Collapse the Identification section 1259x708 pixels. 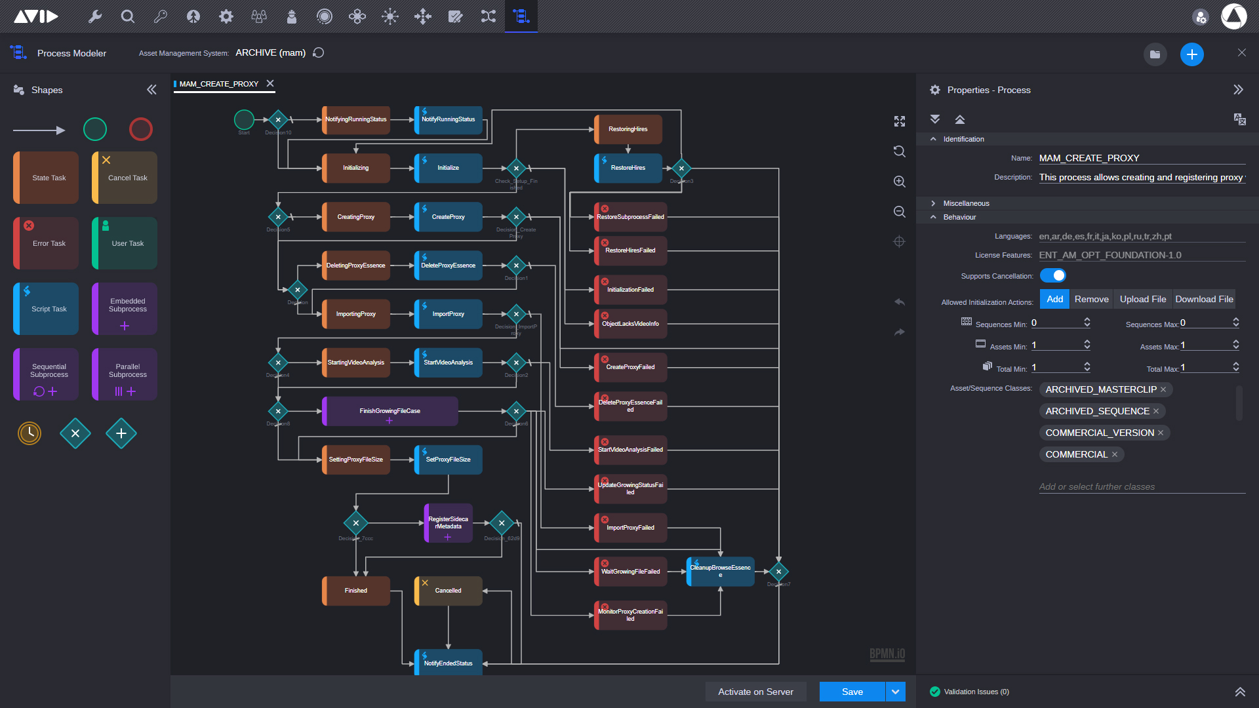click(933, 139)
